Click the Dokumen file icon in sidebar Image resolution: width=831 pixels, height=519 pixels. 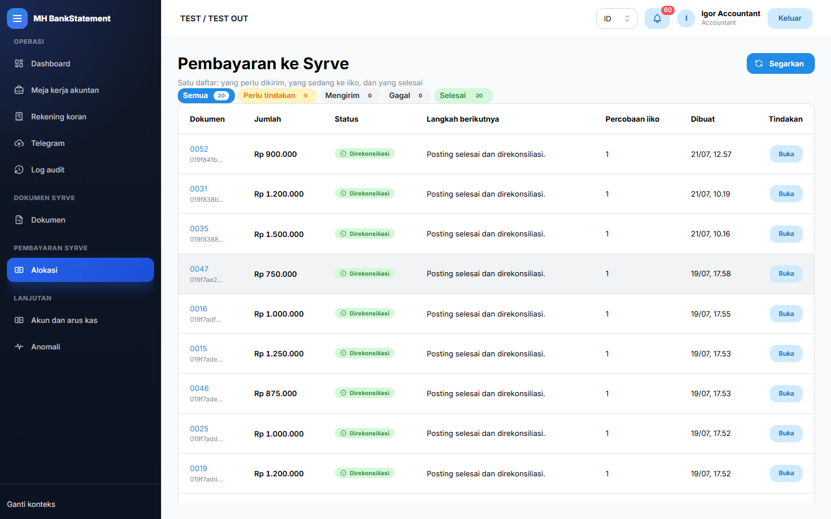point(19,220)
